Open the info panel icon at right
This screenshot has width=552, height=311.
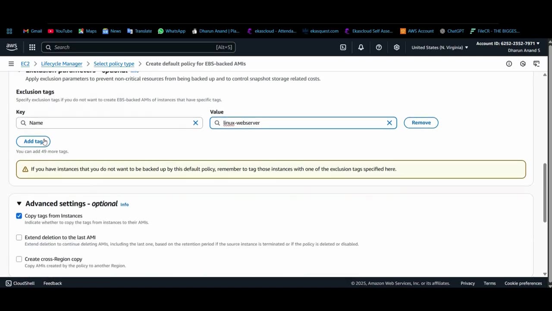509,63
